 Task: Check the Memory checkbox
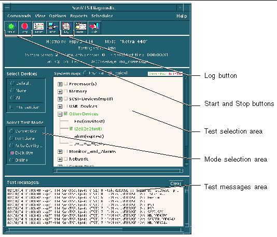[x=65, y=91]
